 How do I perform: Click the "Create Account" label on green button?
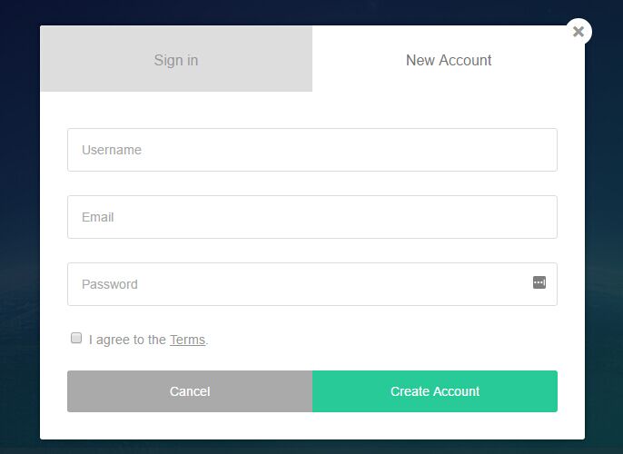click(x=435, y=391)
